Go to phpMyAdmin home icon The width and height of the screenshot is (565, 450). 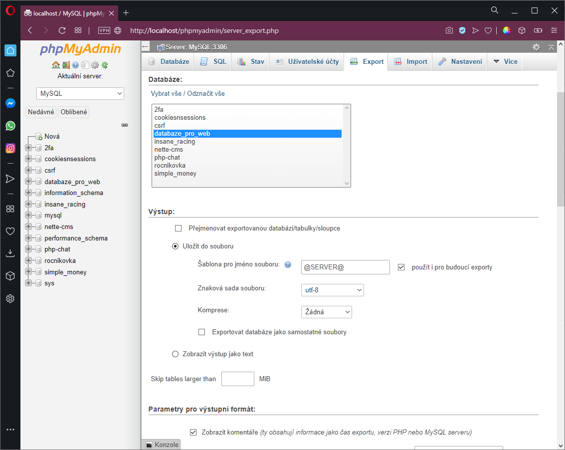click(55, 65)
